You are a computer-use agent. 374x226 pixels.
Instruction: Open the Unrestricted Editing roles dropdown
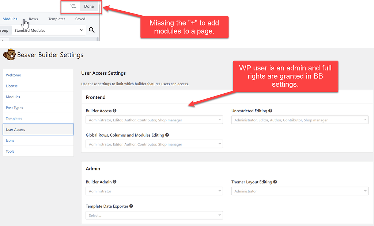click(x=299, y=120)
